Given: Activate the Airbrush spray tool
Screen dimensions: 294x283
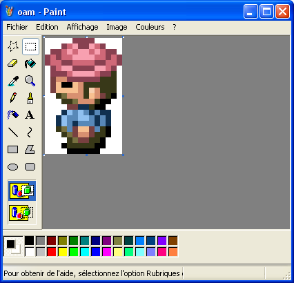Looking at the screenshot, I should click(x=13, y=115).
